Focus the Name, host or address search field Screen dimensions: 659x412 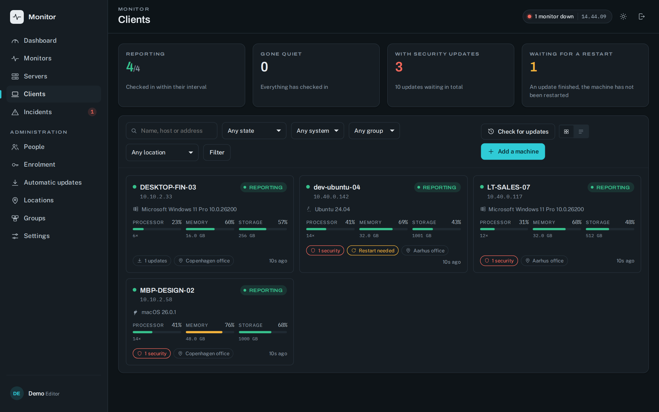pyautogui.click(x=171, y=131)
